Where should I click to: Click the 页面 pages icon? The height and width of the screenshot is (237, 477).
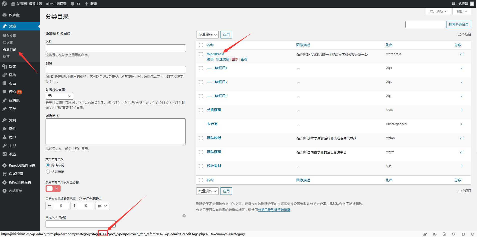tap(5, 83)
